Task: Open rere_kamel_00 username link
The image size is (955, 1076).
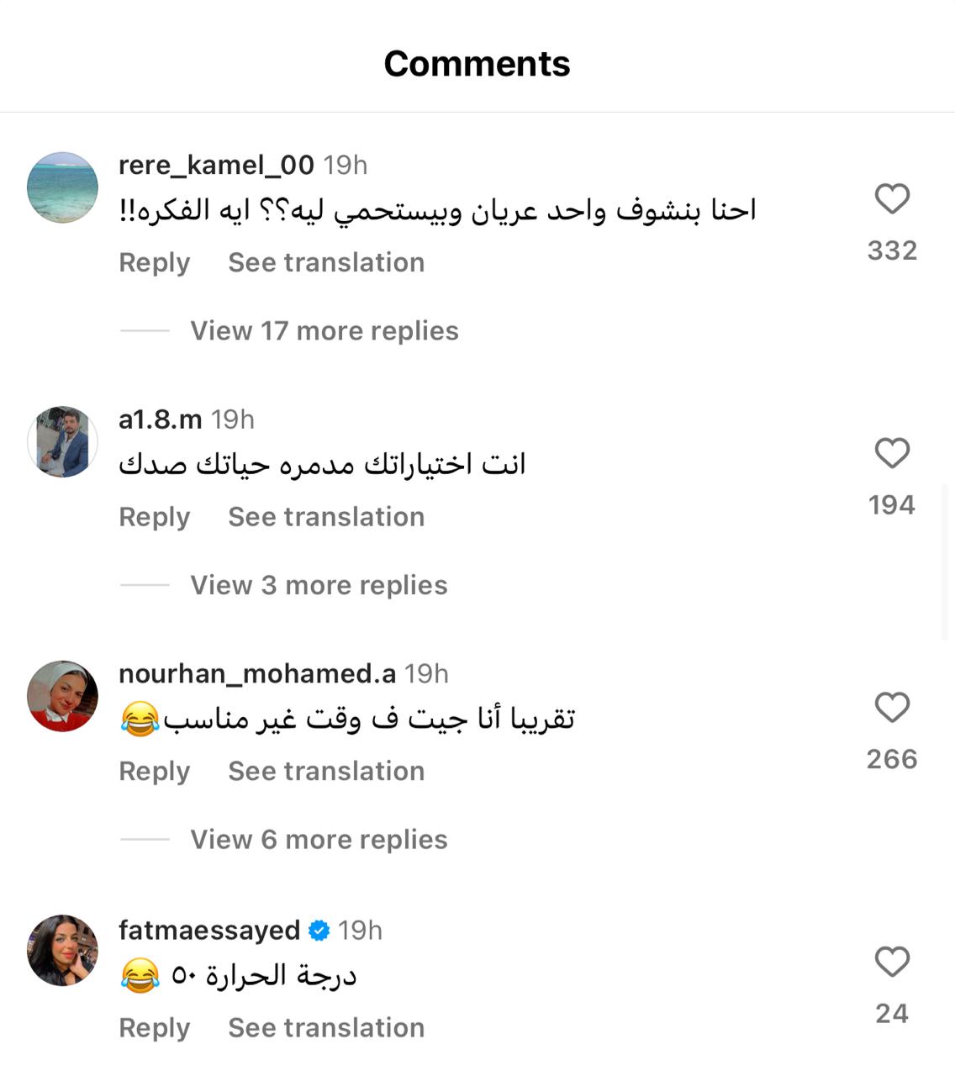Action: pos(216,165)
